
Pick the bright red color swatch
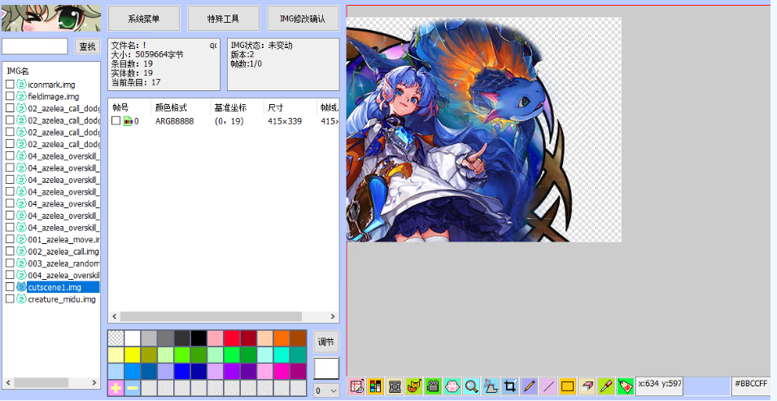click(232, 338)
